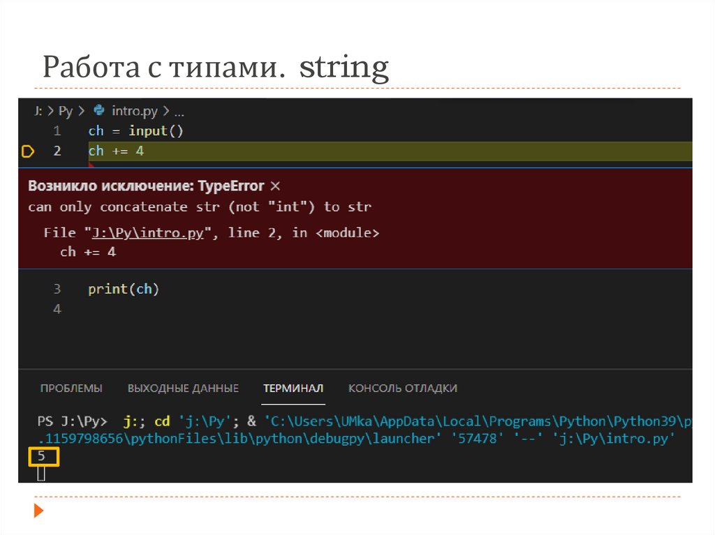This screenshot has height=535, width=715.
Task: Click line number 3 in the gutter
Action: coord(57,289)
